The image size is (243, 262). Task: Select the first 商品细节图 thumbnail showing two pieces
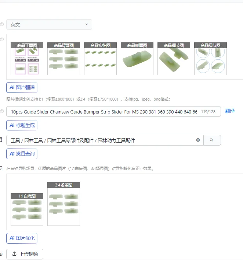click(x=174, y=59)
